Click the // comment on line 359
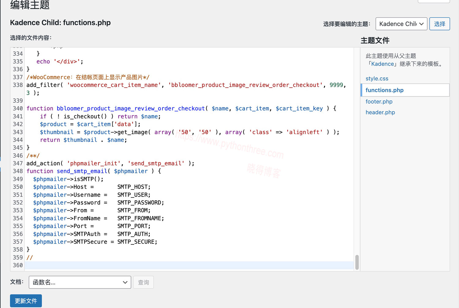This screenshot has width=459, height=308. point(30,257)
